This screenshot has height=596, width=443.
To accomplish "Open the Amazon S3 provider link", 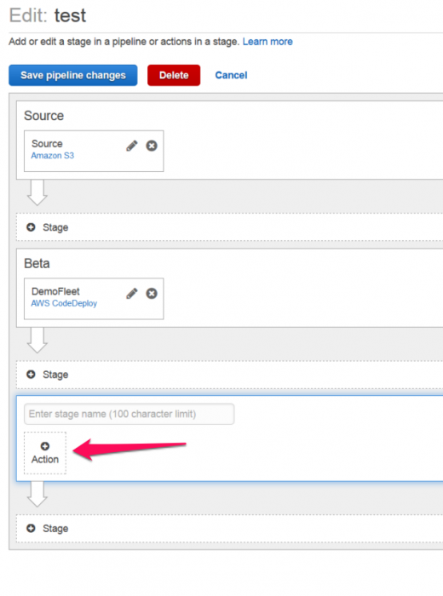I will pyautogui.click(x=53, y=156).
